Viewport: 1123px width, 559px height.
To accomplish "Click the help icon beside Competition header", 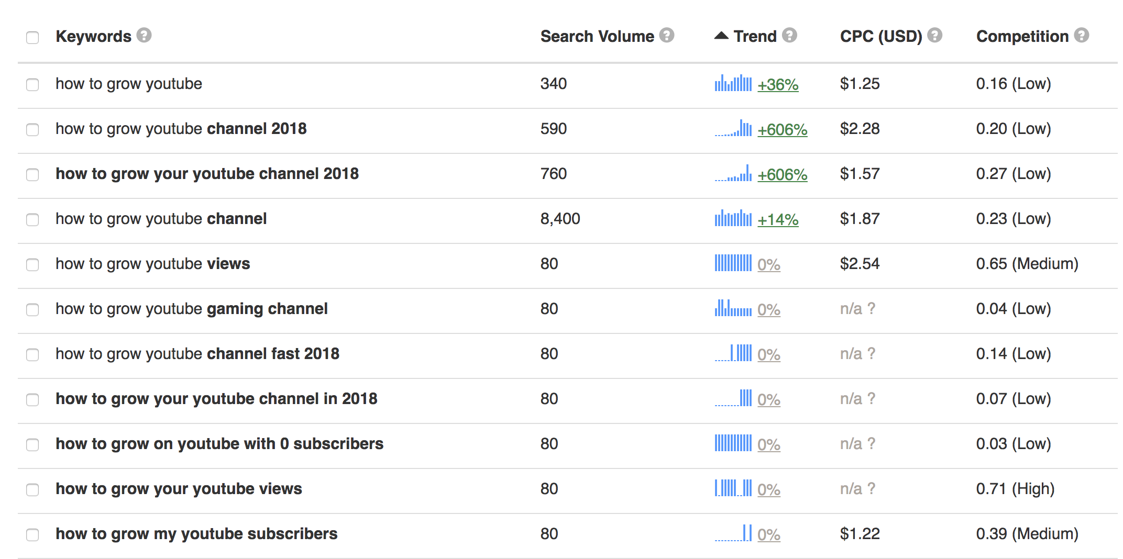I will click(x=1081, y=36).
